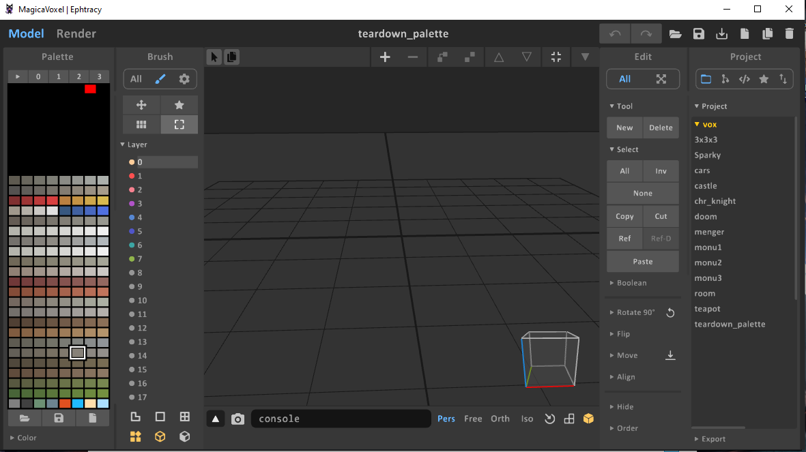The width and height of the screenshot is (806, 452).
Task: Click the expand arrows icon in the Edit panel
Action: pos(661,79)
